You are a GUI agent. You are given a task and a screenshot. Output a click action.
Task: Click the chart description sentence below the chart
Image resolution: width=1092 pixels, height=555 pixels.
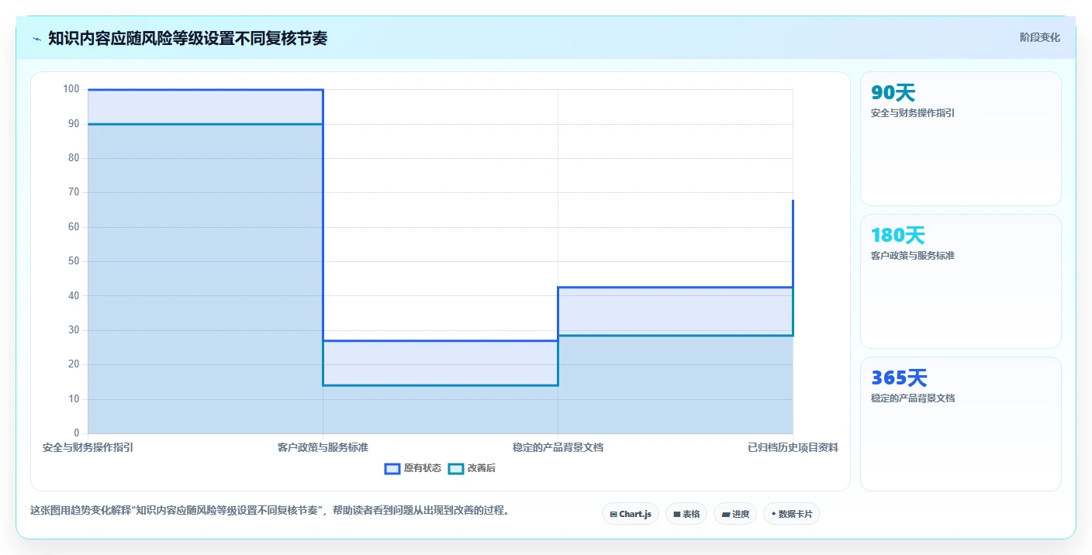269,510
